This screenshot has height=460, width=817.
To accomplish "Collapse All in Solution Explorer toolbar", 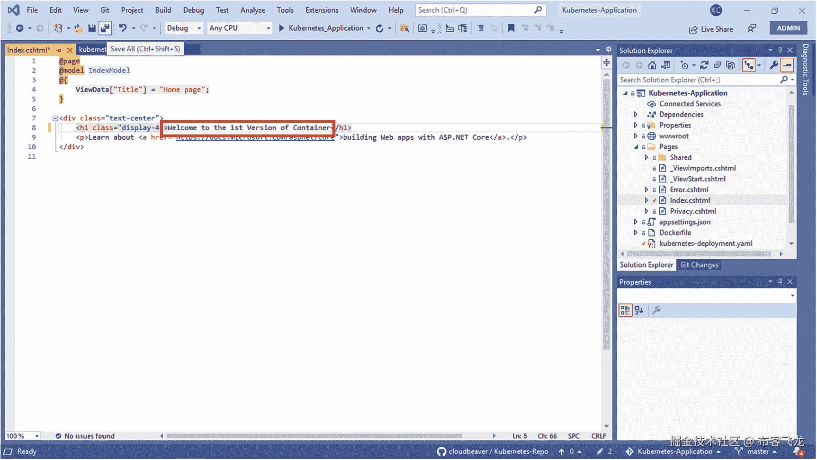I will (x=718, y=65).
